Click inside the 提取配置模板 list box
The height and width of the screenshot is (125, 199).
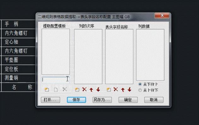pos(56,52)
